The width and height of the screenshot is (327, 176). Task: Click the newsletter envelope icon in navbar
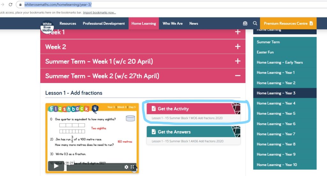[245, 23]
